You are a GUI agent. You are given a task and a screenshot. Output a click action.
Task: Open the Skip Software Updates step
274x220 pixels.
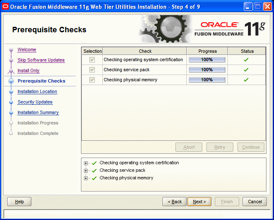(x=41, y=60)
